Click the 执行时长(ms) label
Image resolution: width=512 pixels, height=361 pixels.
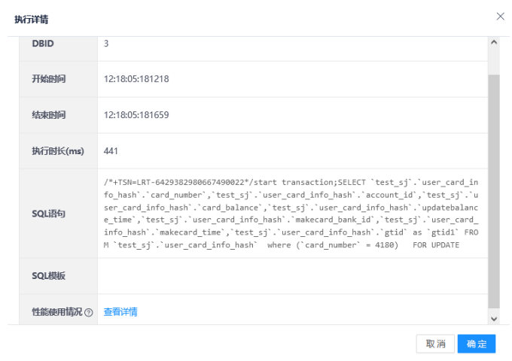coord(57,151)
